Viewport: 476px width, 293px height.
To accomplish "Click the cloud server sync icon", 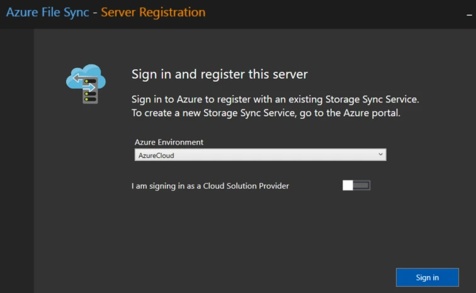I will pyautogui.click(x=86, y=84).
